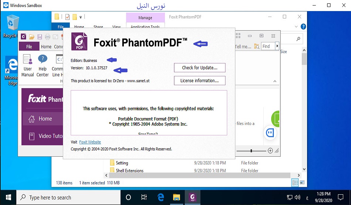Toggle Foxit ribbon display mode icon in title bar
Image resolution: width=351 pixels, height=205 pixels.
(238, 36)
